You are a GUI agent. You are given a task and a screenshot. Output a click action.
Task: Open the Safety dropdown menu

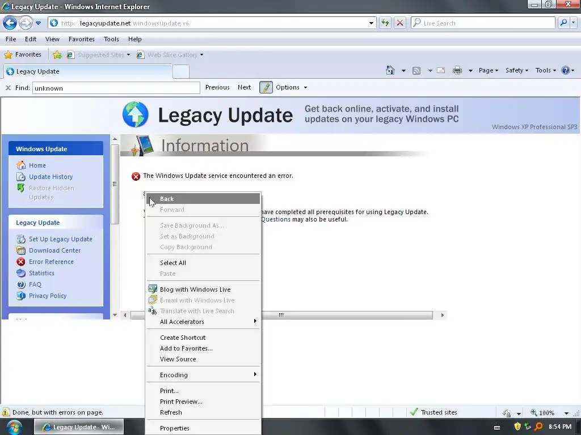pos(517,70)
